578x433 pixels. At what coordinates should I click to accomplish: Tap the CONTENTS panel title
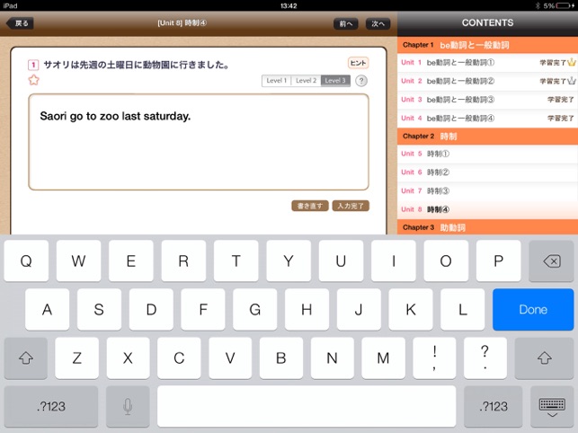tap(487, 22)
